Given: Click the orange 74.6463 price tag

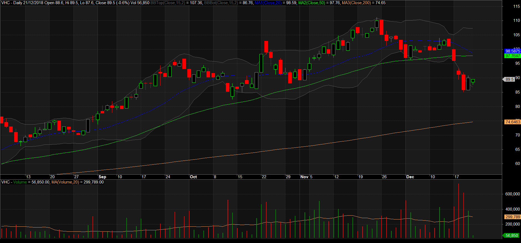Looking at the screenshot, I should click(512, 122).
